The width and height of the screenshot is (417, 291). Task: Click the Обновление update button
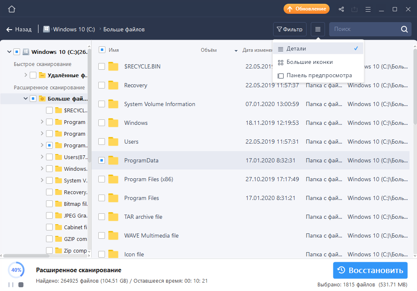point(306,9)
